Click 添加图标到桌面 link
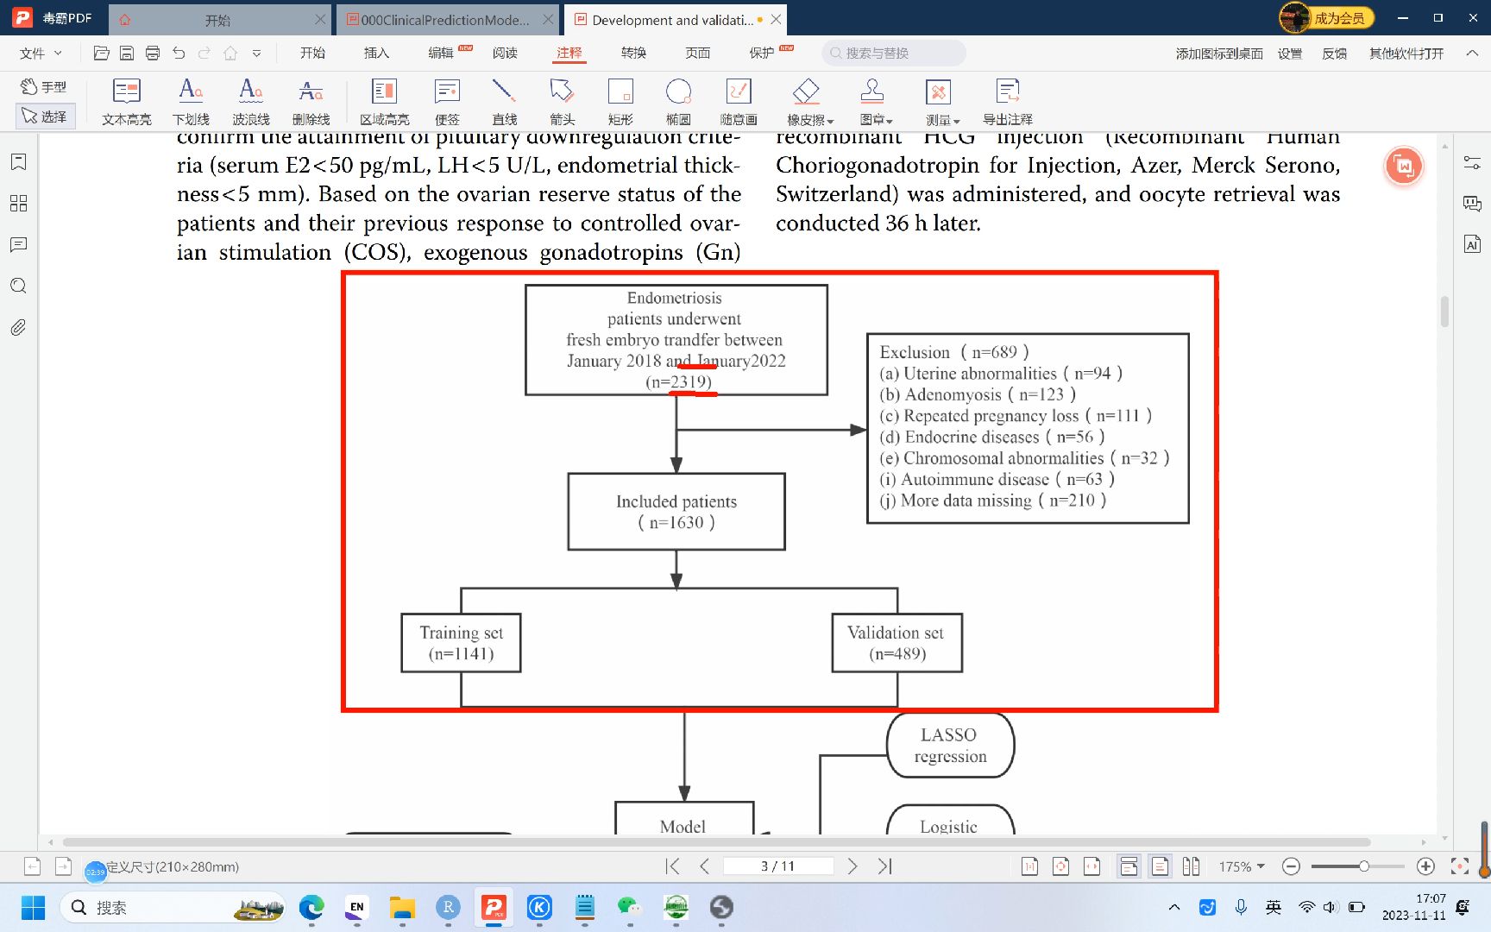The image size is (1491, 932). [1219, 54]
